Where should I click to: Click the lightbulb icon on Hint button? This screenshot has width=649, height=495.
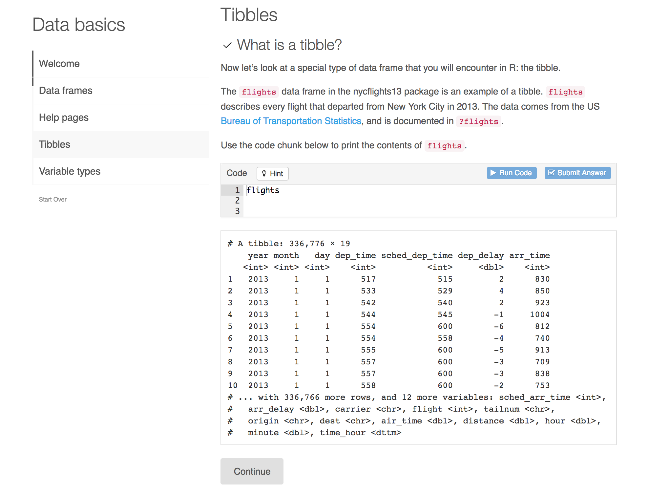(x=264, y=173)
